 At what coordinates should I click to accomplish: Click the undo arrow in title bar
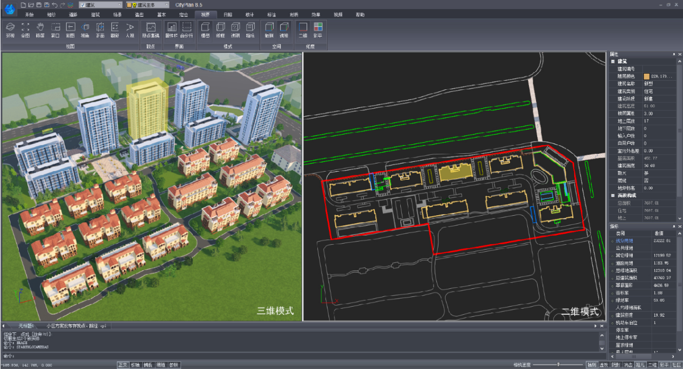(54, 5)
